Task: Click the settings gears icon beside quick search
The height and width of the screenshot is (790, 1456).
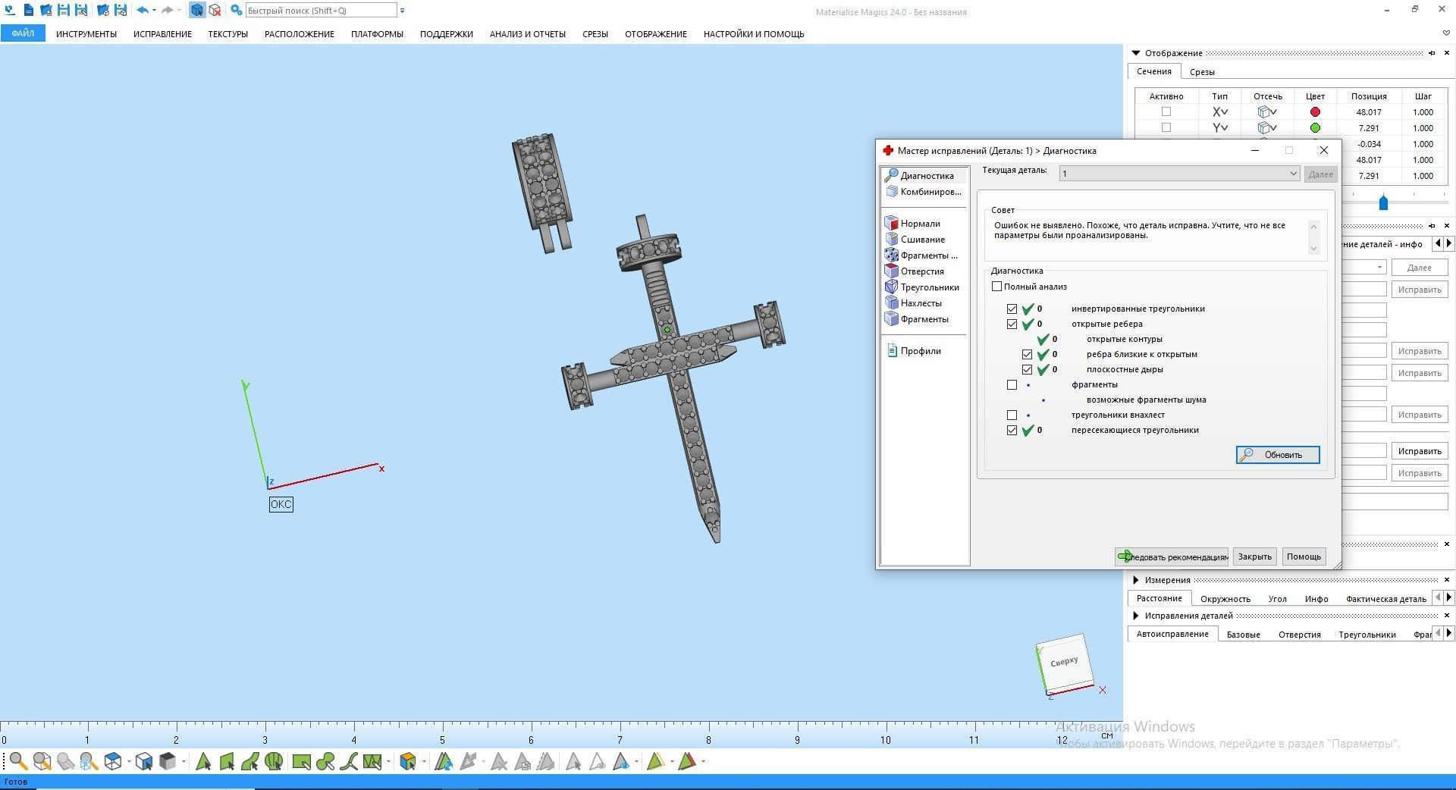Action: tap(237, 11)
